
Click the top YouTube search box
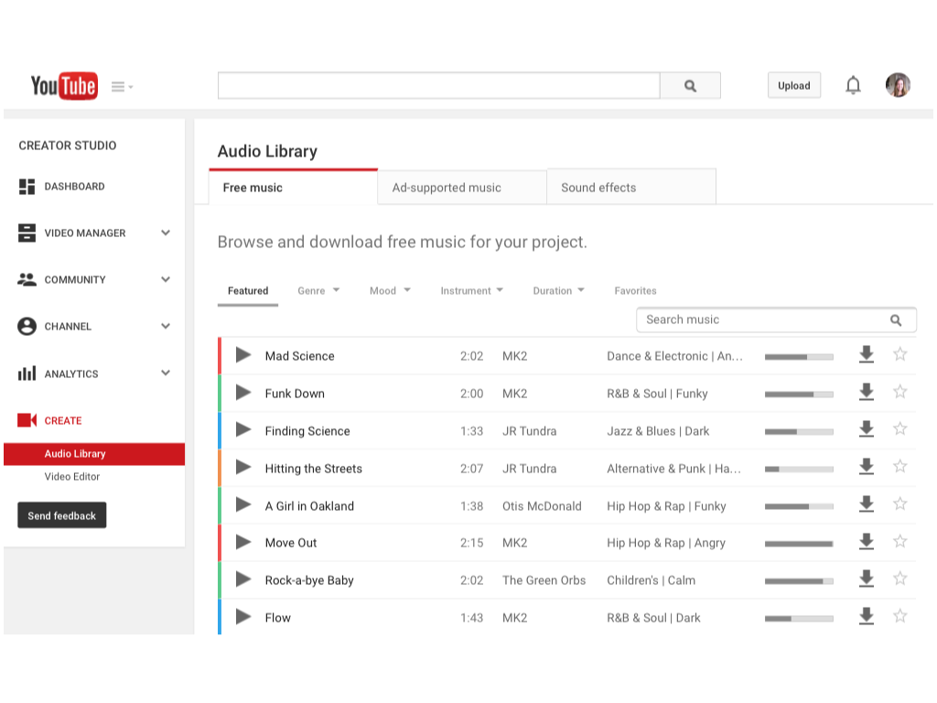tap(439, 85)
